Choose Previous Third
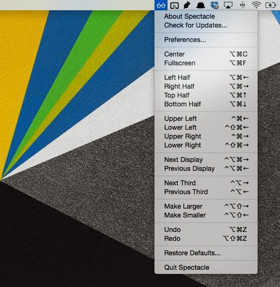The width and height of the screenshot is (280, 287). [206, 192]
